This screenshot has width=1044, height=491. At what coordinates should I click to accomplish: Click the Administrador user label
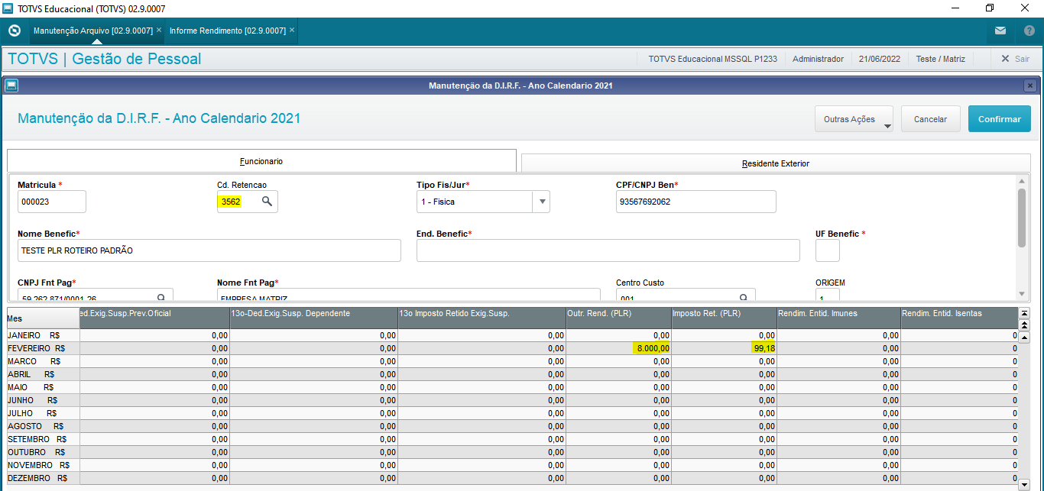tap(818, 59)
